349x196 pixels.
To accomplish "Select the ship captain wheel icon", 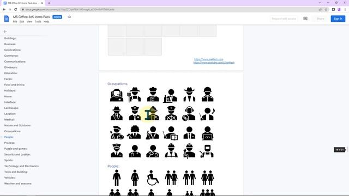I will pyautogui.click(x=171, y=113).
